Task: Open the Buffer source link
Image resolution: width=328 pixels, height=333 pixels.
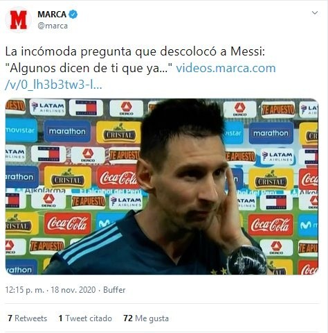Action: (x=114, y=290)
